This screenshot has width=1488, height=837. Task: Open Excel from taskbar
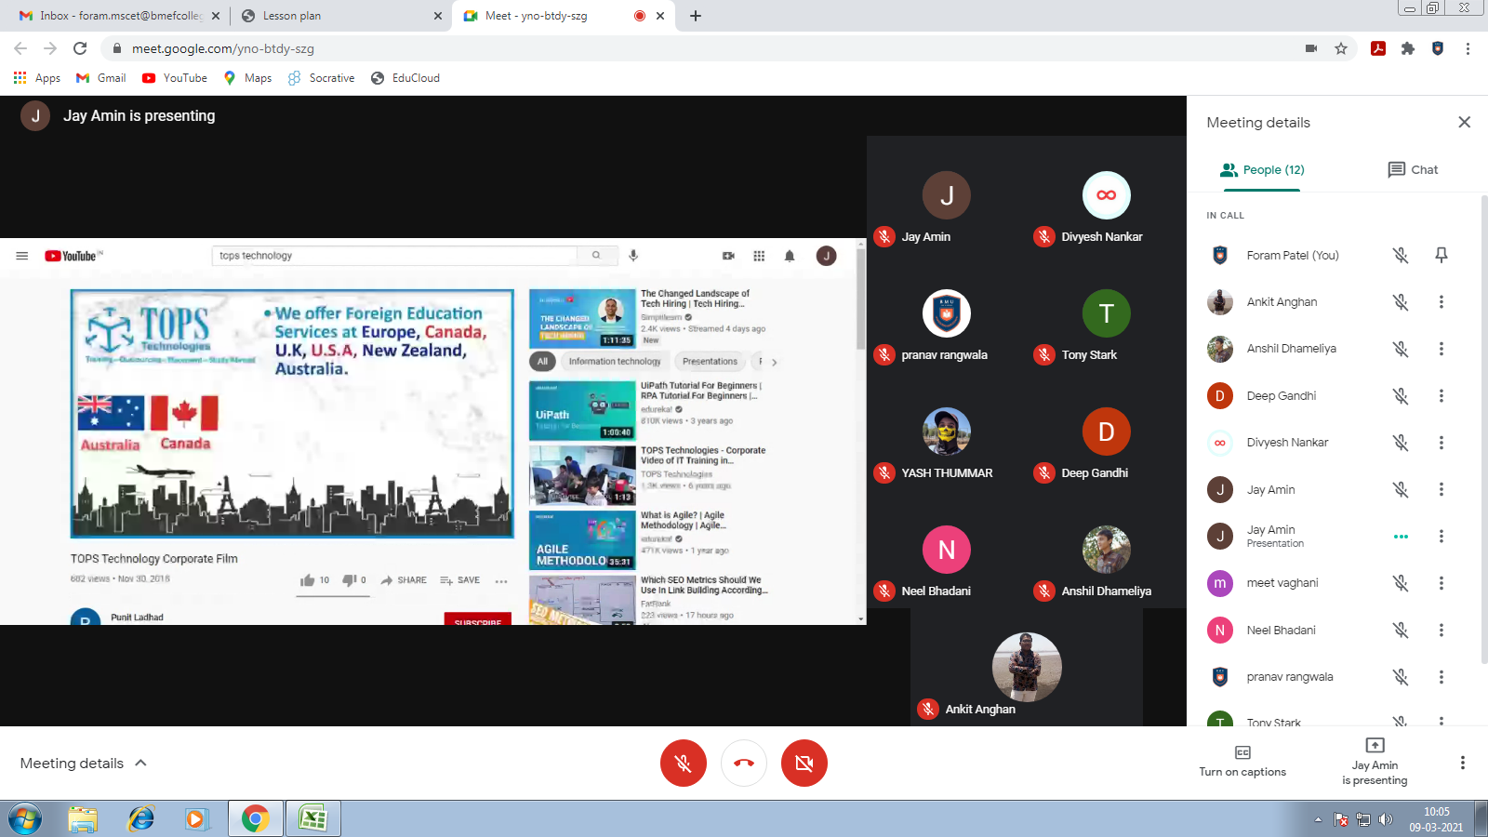tap(313, 819)
